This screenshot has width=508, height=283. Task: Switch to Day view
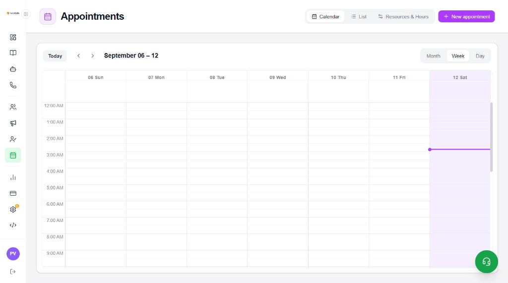(480, 56)
